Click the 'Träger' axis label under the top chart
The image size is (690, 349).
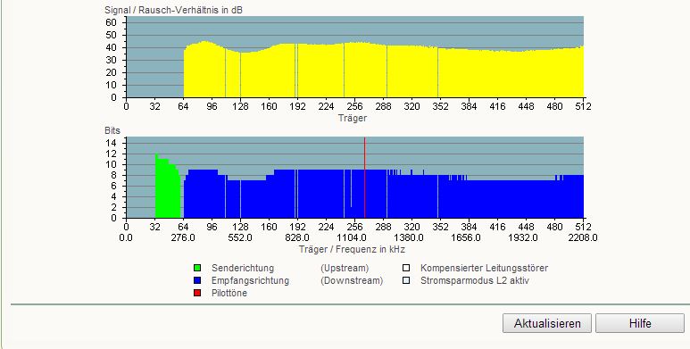pos(353,118)
